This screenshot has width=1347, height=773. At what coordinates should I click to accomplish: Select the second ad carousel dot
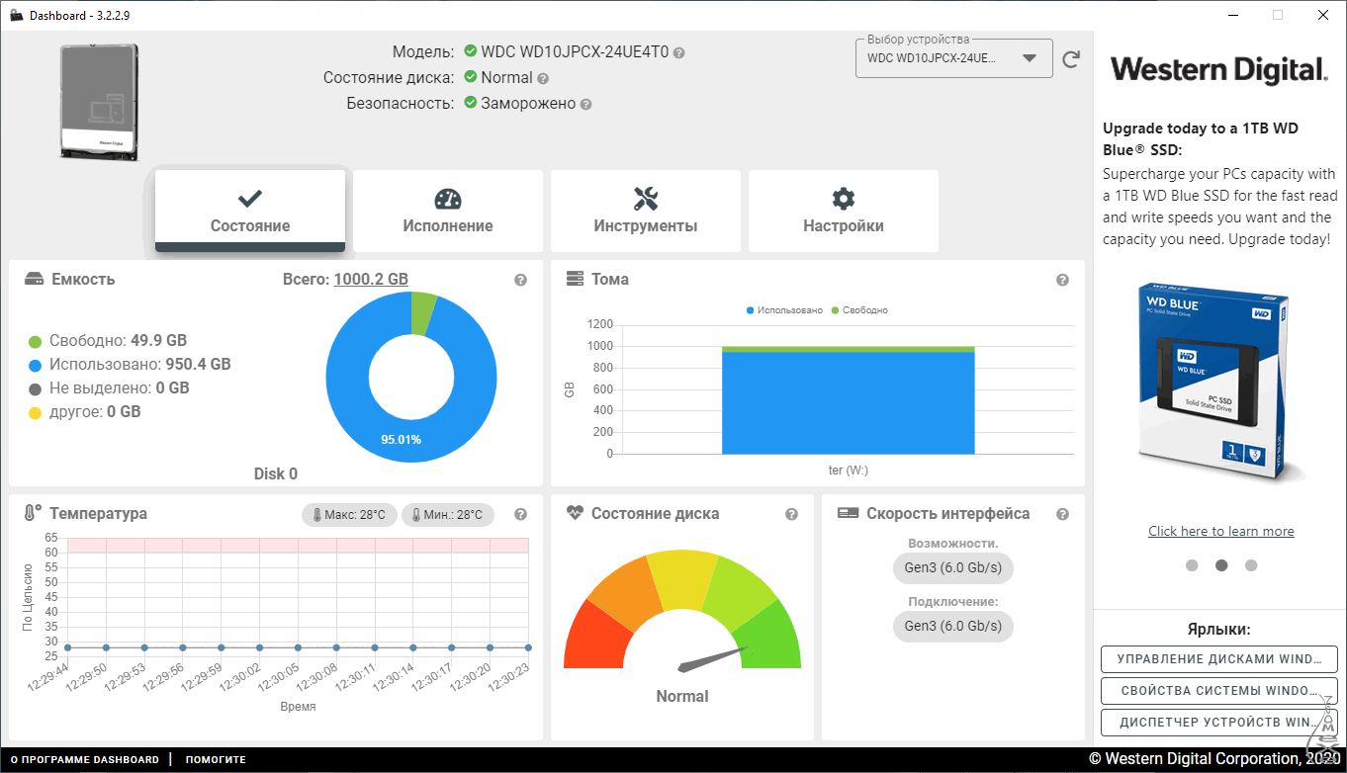coord(1221,565)
